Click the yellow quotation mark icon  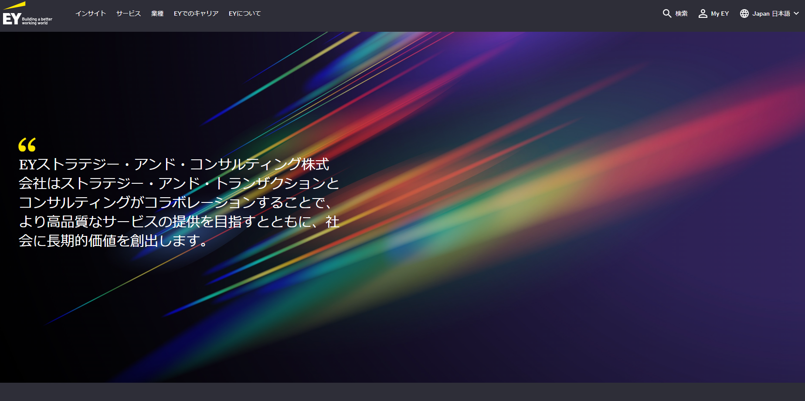(x=27, y=145)
